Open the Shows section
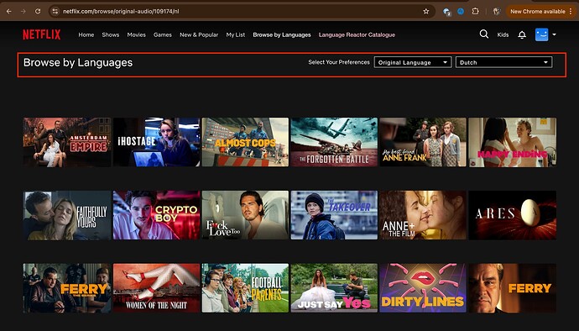The height and width of the screenshot is (331, 579). coord(111,34)
